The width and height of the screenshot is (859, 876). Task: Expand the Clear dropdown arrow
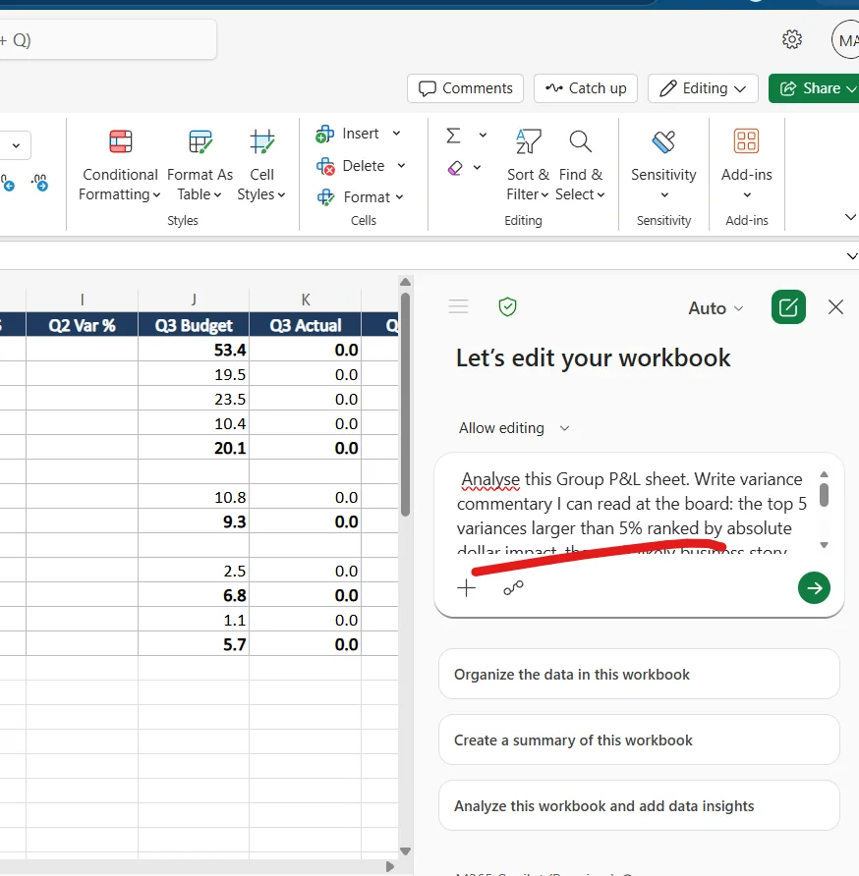click(477, 167)
